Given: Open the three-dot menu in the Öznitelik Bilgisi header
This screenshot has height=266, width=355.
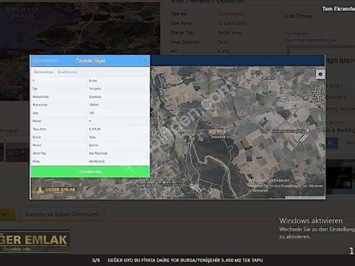Looking at the screenshot, I should click(x=37, y=60).
